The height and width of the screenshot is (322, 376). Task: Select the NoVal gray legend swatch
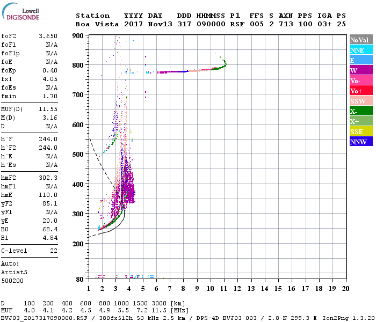pyautogui.click(x=361, y=40)
